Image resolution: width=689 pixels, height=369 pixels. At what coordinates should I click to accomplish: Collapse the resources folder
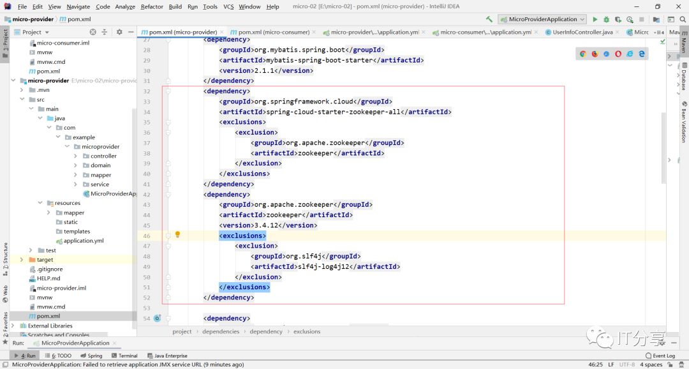[x=40, y=203]
